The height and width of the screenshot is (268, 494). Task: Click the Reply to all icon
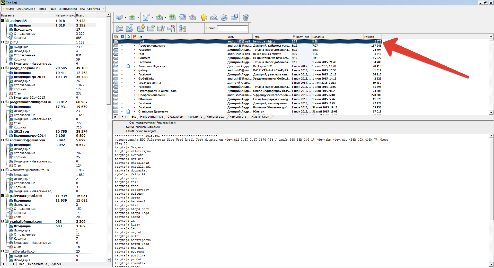click(172, 18)
